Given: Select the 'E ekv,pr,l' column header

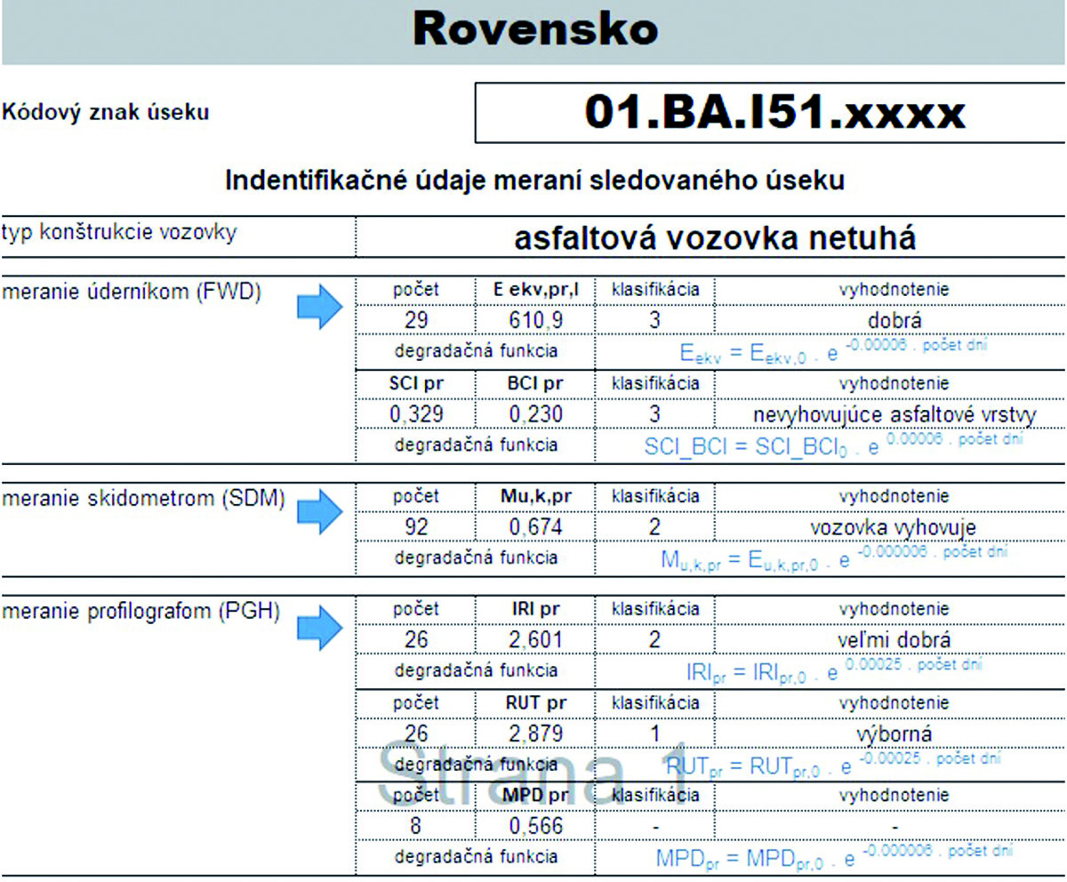Looking at the screenshot, I should click(x=534, y=290).
